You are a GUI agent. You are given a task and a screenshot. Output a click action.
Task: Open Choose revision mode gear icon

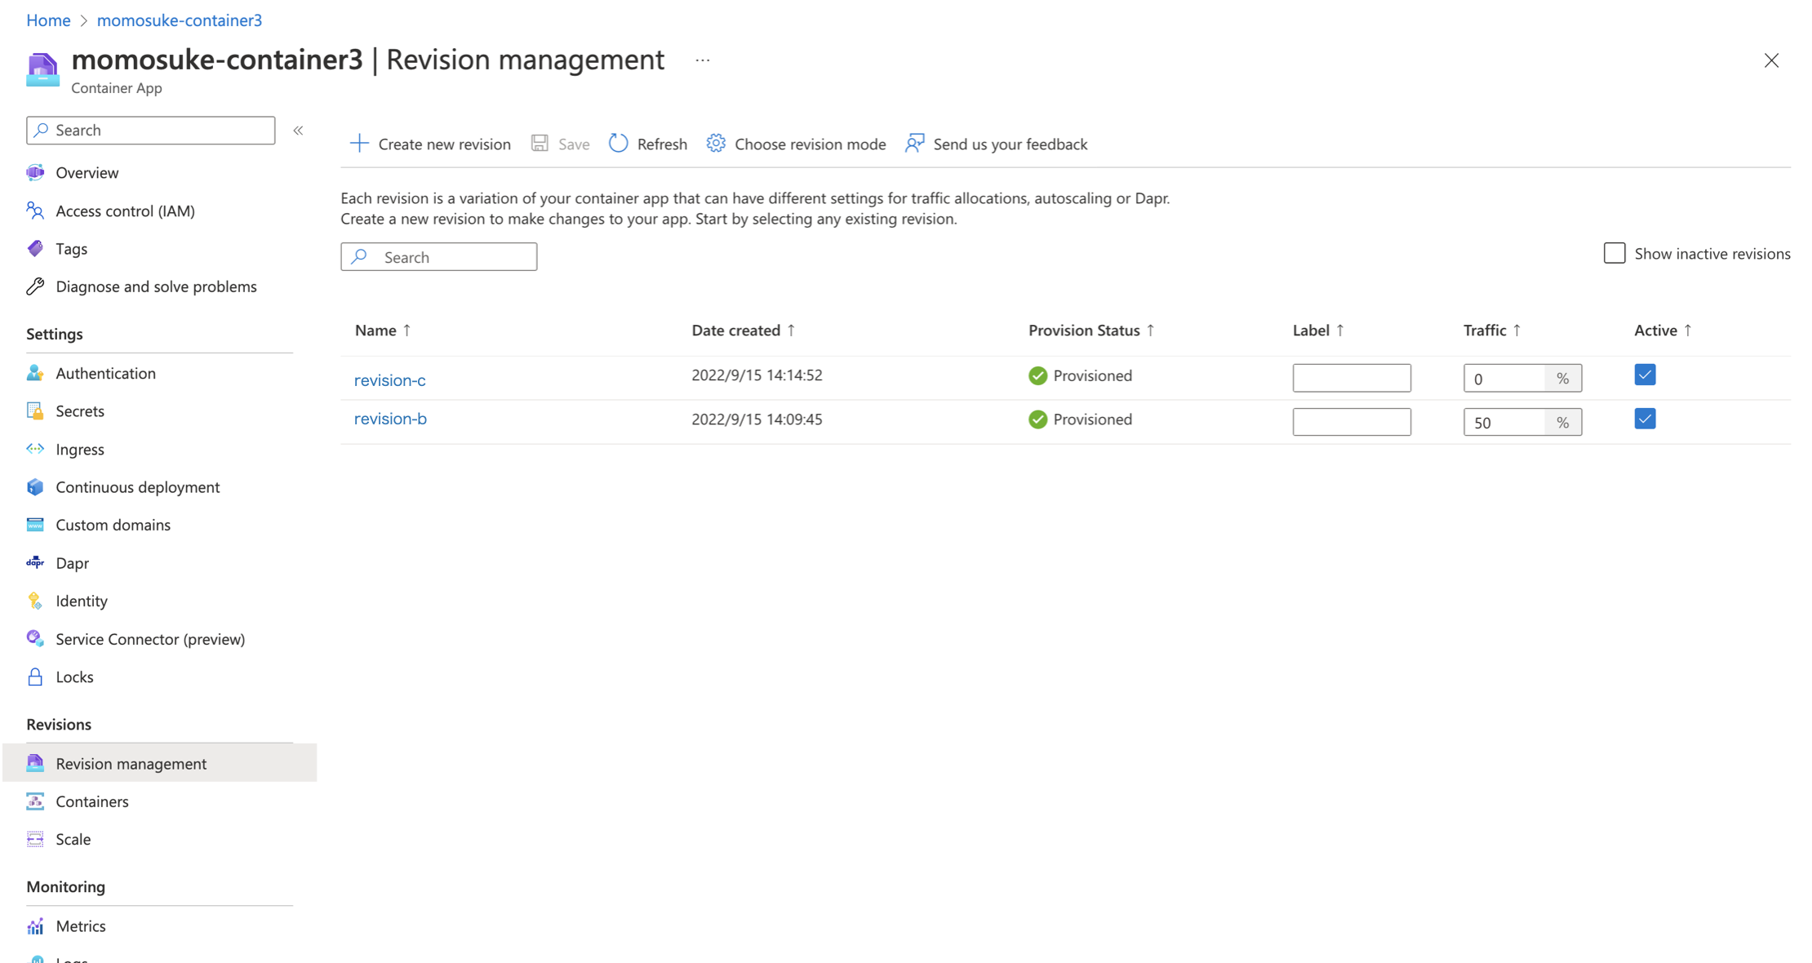(x=716, y=144)
